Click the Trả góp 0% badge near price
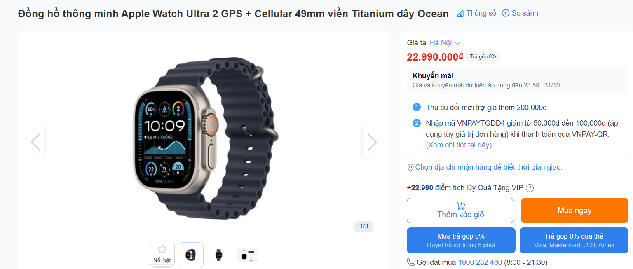The height and width of the screenshot is (269, 633). pyautogui.click(x=483, y=57)
